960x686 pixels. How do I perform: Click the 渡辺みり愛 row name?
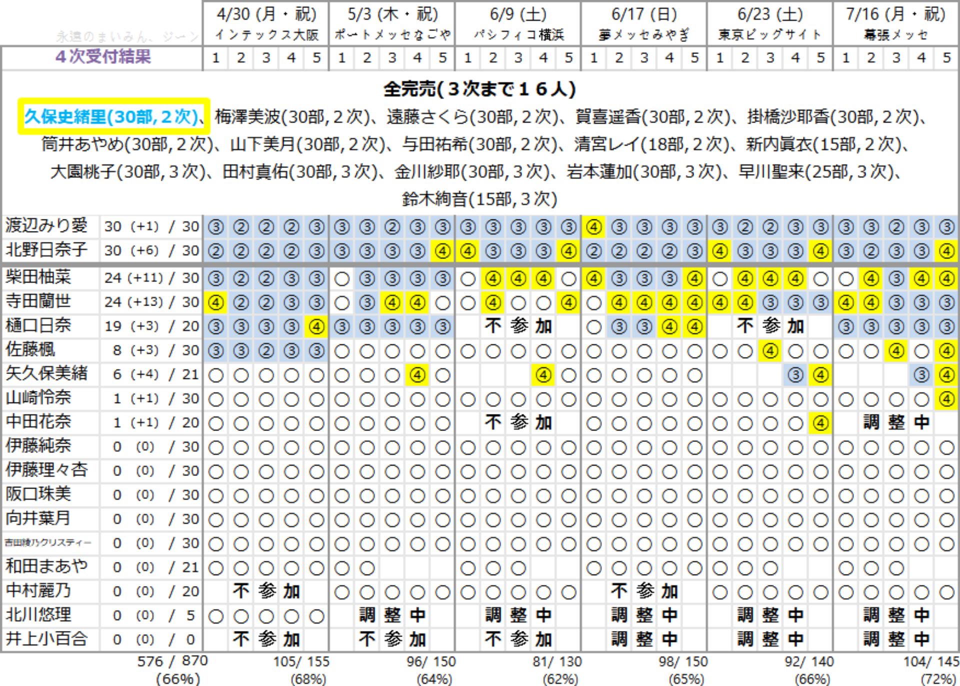tap(46, 226)
